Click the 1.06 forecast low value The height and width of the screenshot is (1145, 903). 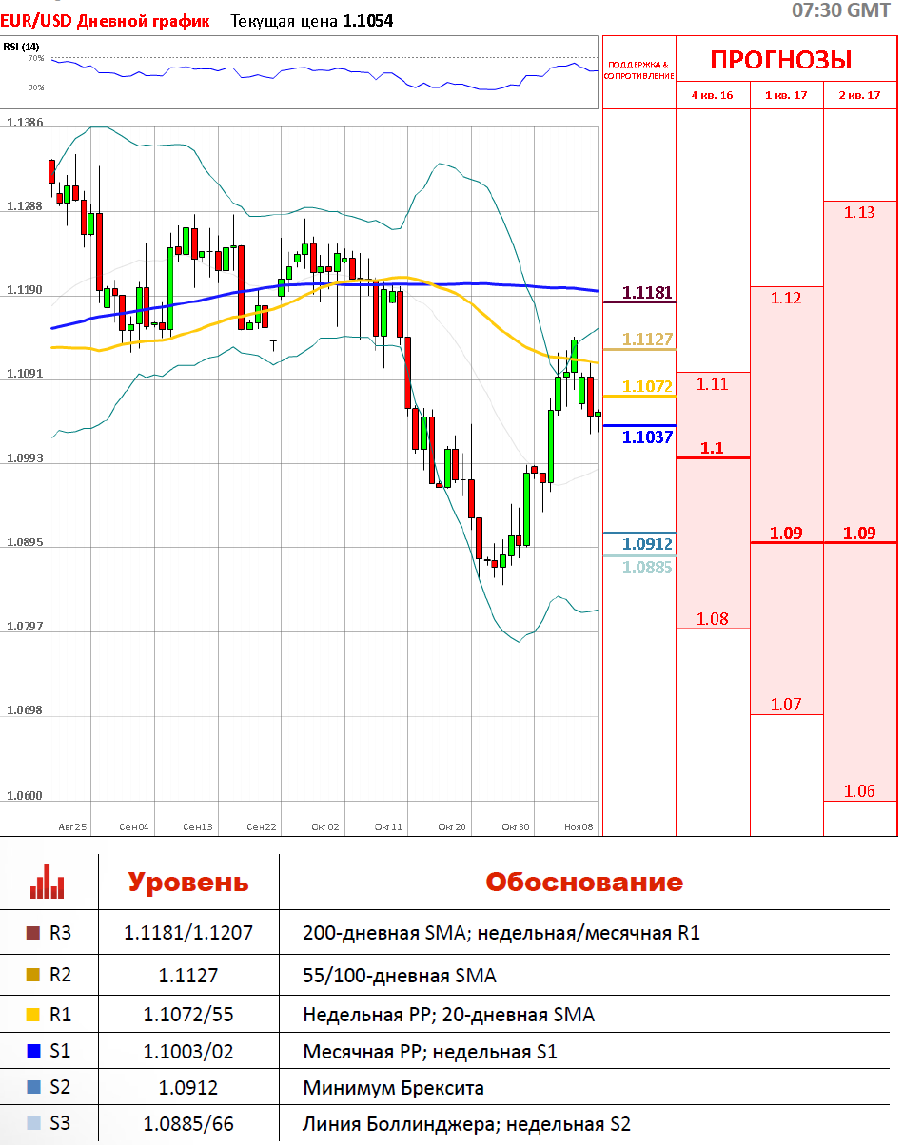coord(859,791)
